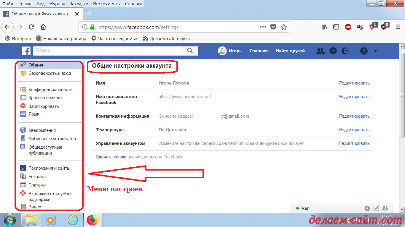Reload the page with the refresh icon

pos(31,27)
